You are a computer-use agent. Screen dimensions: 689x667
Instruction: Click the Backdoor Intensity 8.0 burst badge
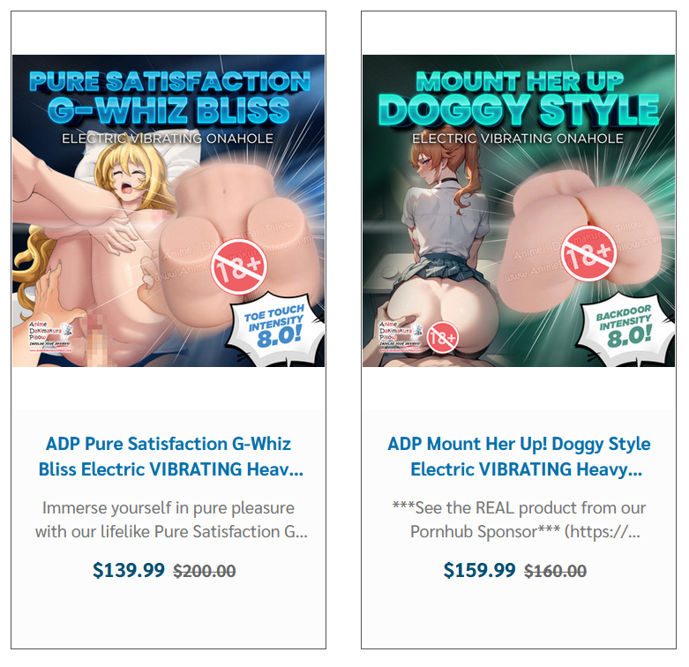tap(625, 328)
